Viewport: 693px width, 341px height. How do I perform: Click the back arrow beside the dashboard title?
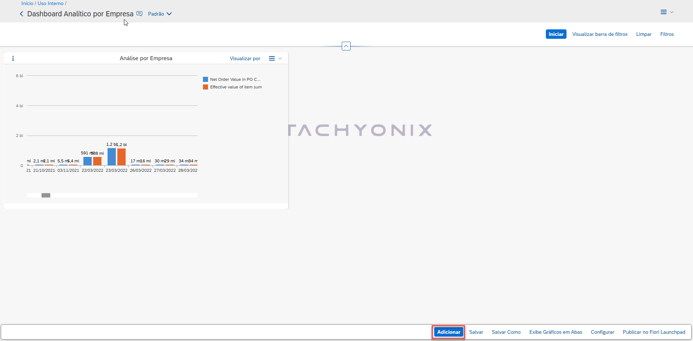coord(21,14)
